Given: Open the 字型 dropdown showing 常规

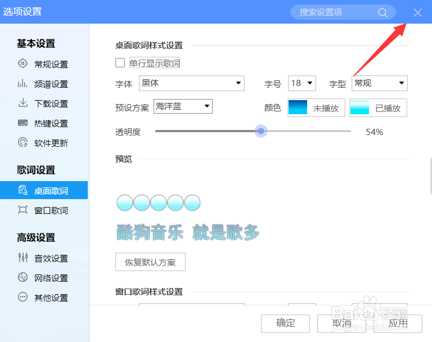Looking at the screenshot, I should click(x=380, y=83).
